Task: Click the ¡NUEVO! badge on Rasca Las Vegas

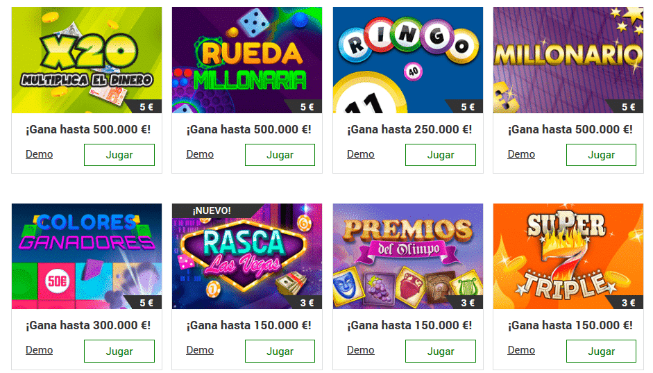Action: coord(212,211)
